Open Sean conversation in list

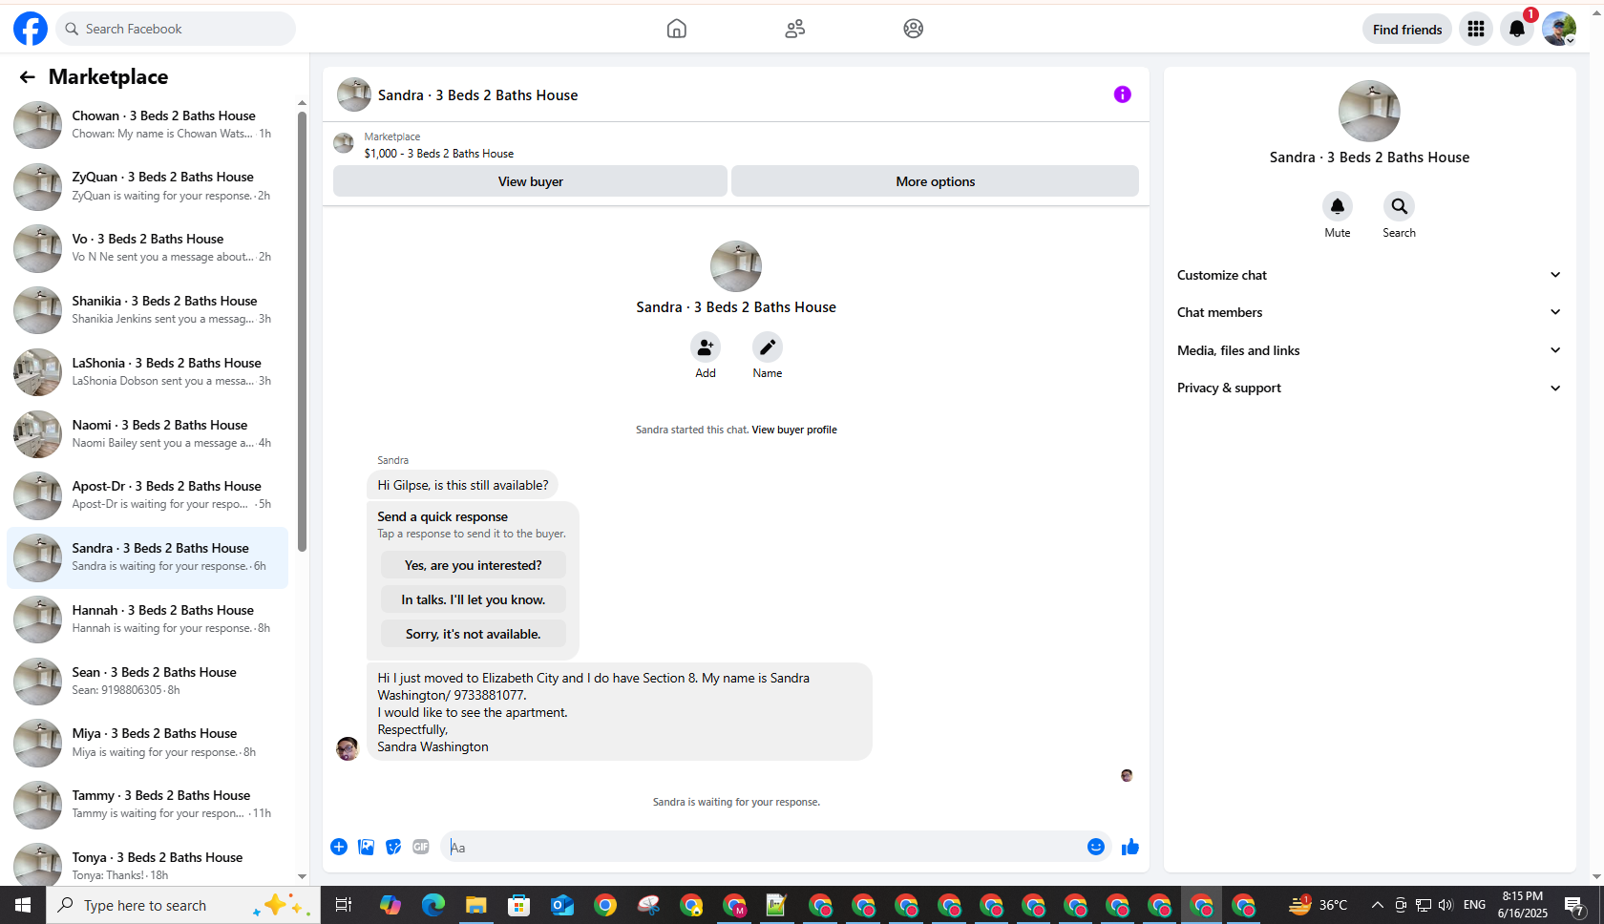point(147,682)
